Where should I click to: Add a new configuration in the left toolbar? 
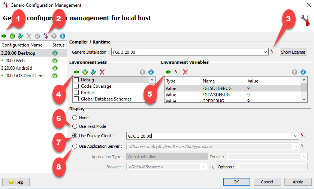[x=4, y=36]
